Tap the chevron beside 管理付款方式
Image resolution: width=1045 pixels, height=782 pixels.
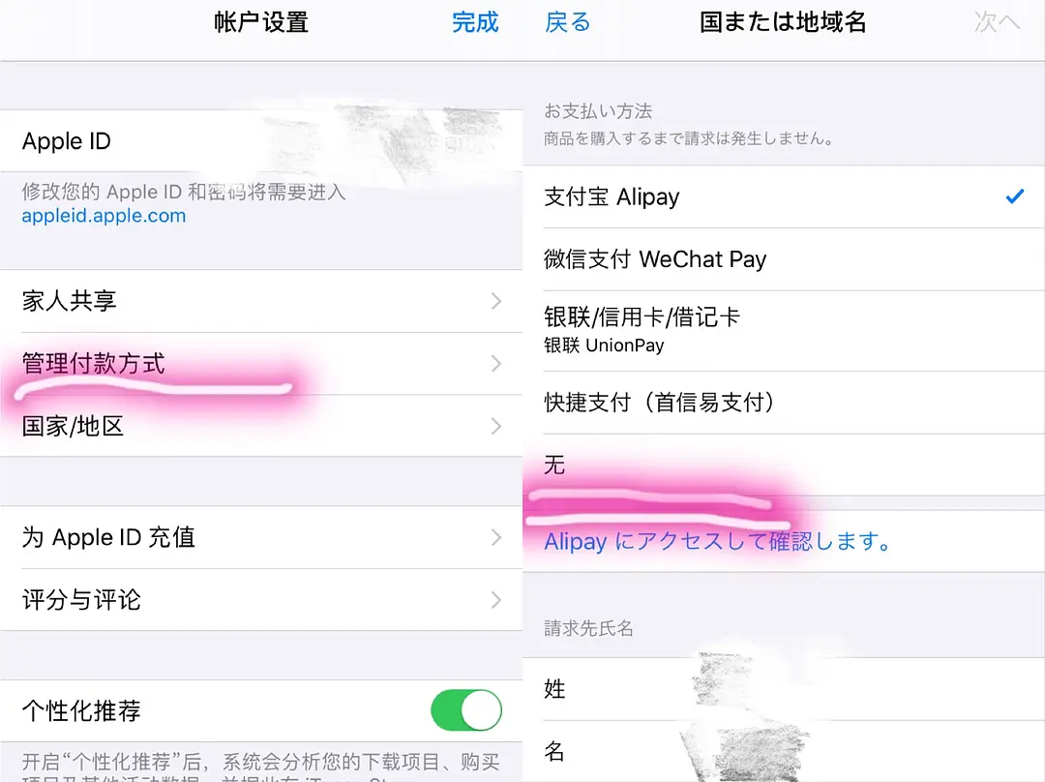coord(495,363)
